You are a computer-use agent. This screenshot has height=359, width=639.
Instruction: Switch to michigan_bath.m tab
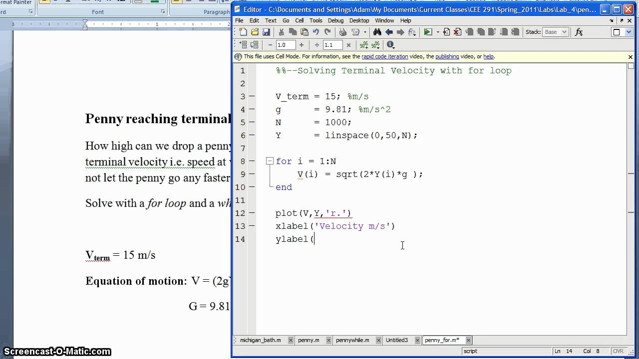[261, 340]
